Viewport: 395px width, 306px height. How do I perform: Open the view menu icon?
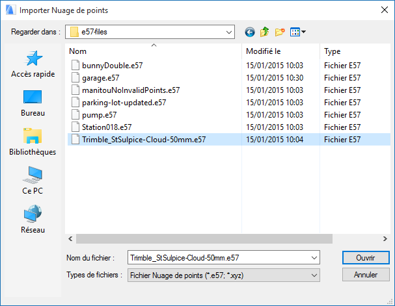point(298,32)
